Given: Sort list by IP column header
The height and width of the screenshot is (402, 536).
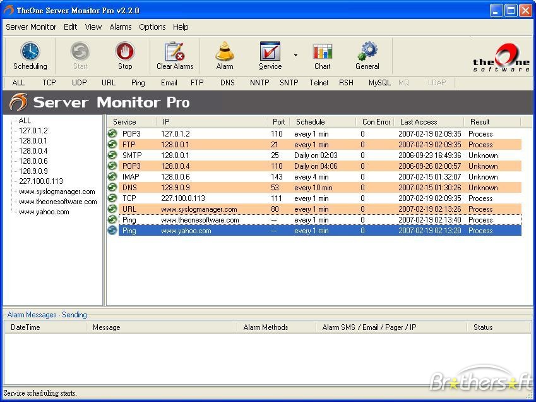Looking at the screenshot, I should pos(211,122).
